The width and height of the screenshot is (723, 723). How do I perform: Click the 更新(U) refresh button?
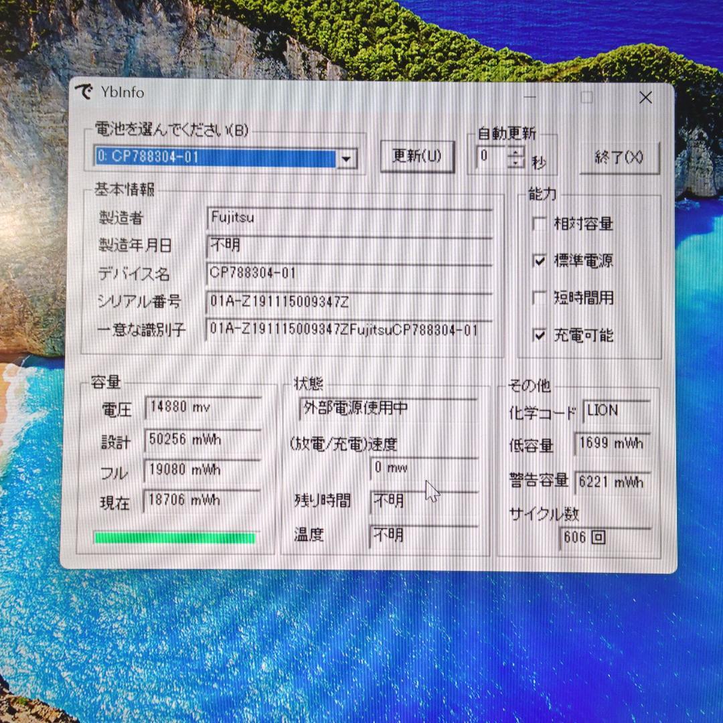click(x=417, y=155)
